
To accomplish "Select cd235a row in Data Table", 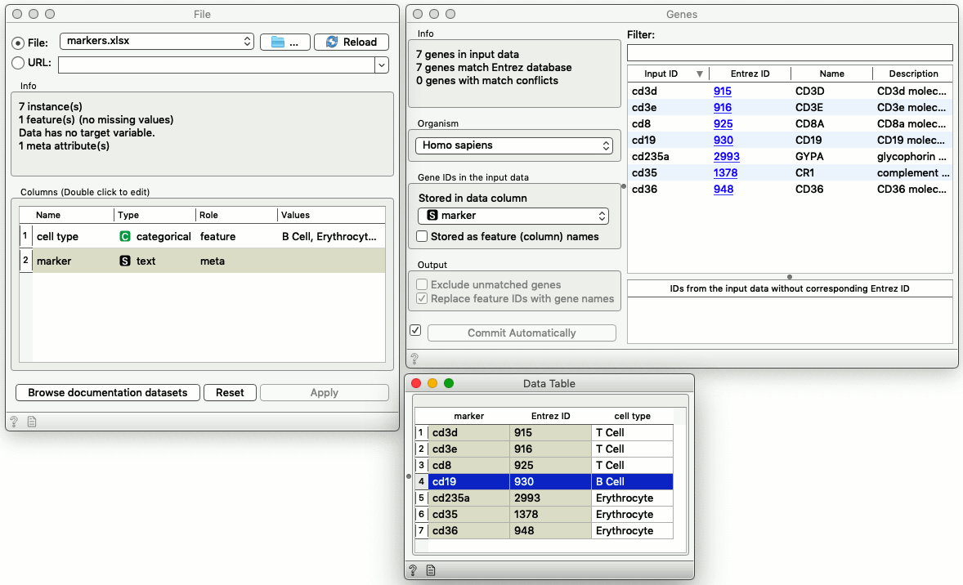I will click(x=544, y=498).
